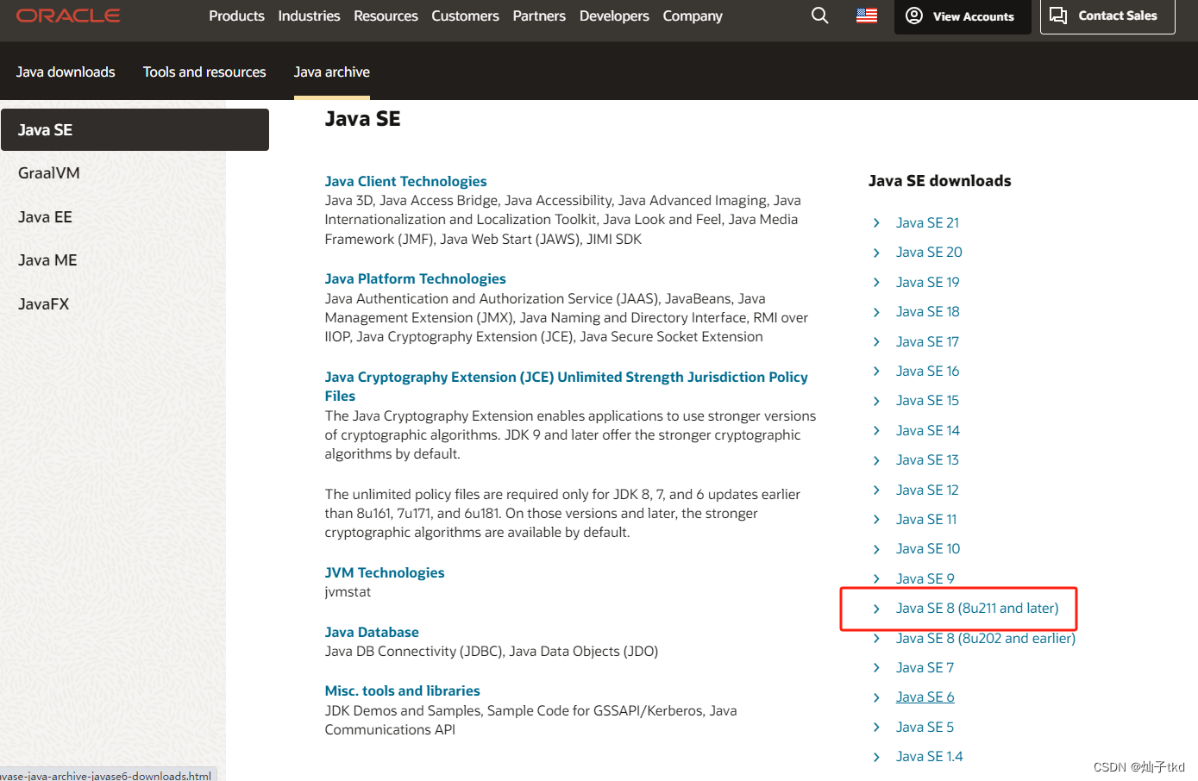Select the Java archive tab
This screenshot has height=781, width=1198.
click(331, 72)
